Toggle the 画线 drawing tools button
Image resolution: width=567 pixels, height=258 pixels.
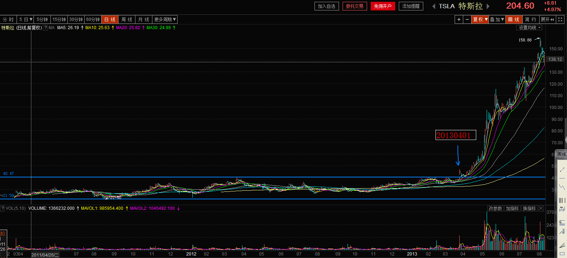[514, 19]
